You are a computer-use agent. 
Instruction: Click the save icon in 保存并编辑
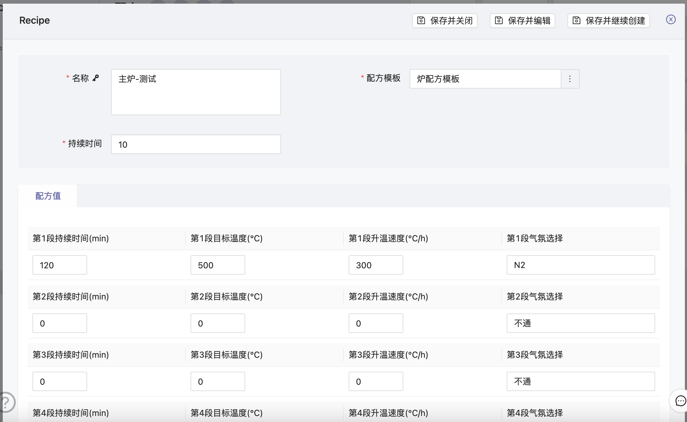(x=499, y=20)
